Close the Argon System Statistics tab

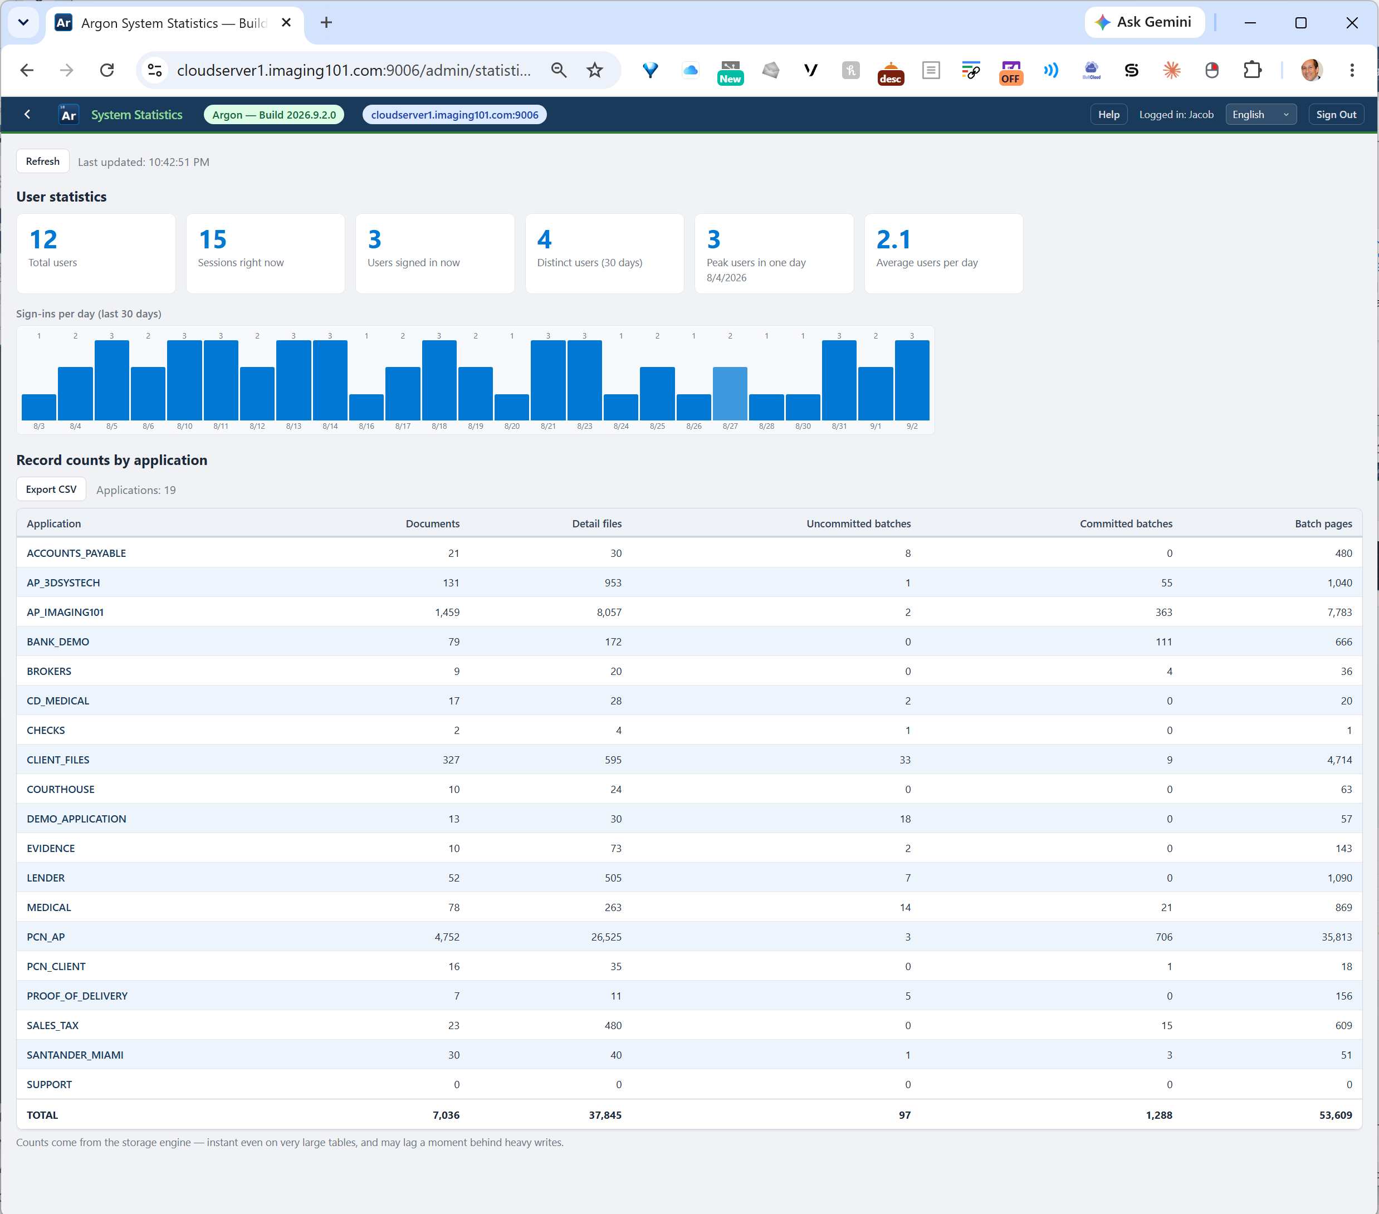pos(286,22)
